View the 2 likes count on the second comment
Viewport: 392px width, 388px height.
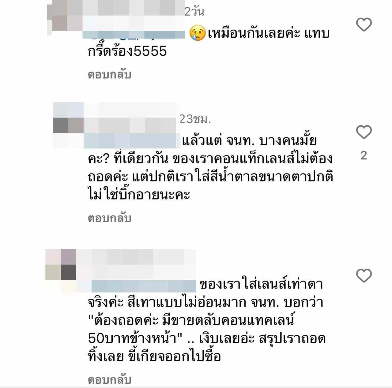click(364, 155)
